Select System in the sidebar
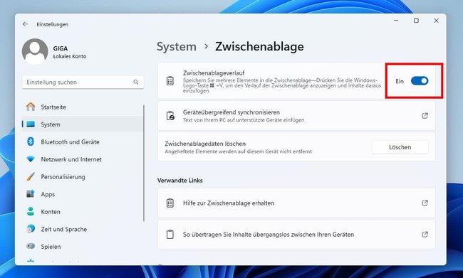 pyautogui.click(x=83, y=124)
